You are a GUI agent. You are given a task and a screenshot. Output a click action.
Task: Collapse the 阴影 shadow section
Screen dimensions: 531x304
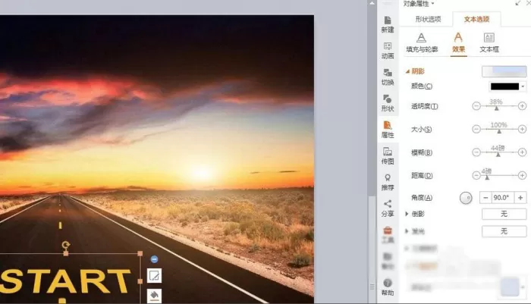click(408, 71)
